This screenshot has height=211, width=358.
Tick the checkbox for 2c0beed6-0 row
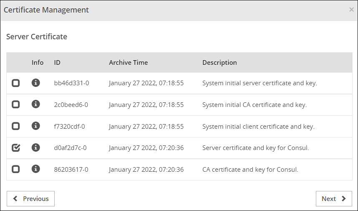pyautogui.click(x=16, y=105)
